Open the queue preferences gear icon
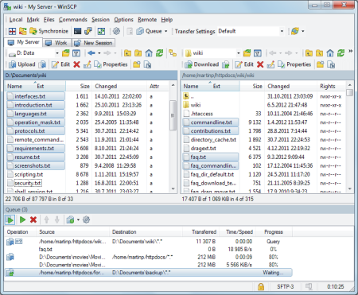Image resolution: width=358 pixels, height=295 pixels. [x=87, y=219]
